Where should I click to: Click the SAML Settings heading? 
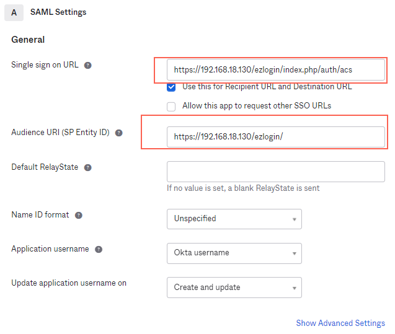[x=58, y=12]
